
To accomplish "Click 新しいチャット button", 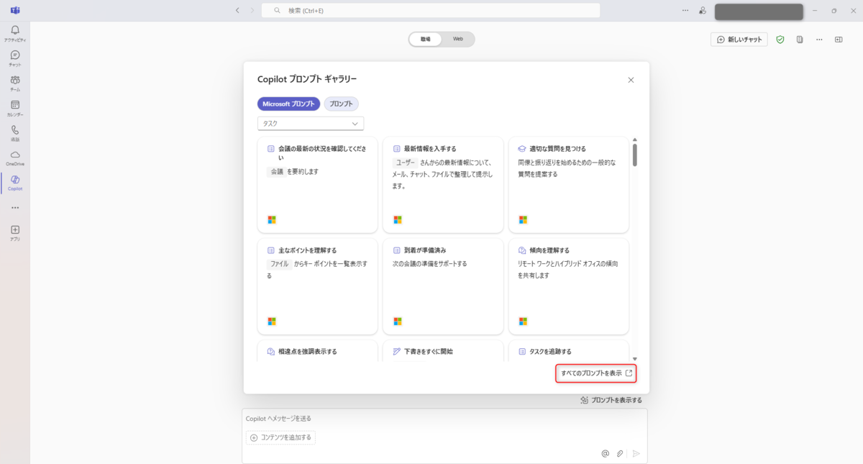I will coord(739,40).
